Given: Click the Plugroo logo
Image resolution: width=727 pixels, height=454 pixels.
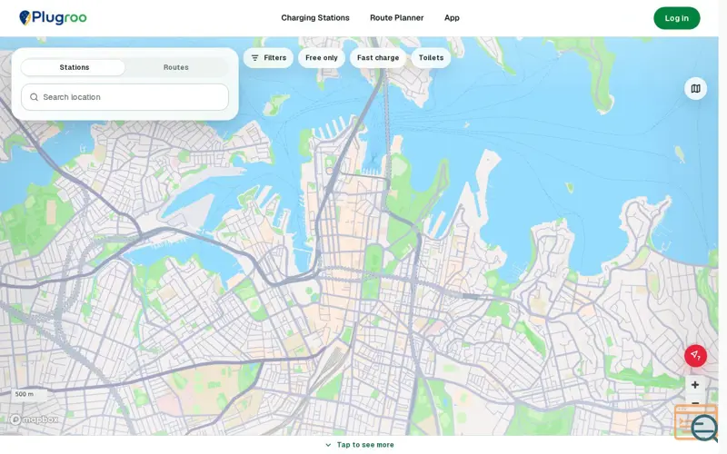Looking at the screenshot, I should click(x=53, y=17).
